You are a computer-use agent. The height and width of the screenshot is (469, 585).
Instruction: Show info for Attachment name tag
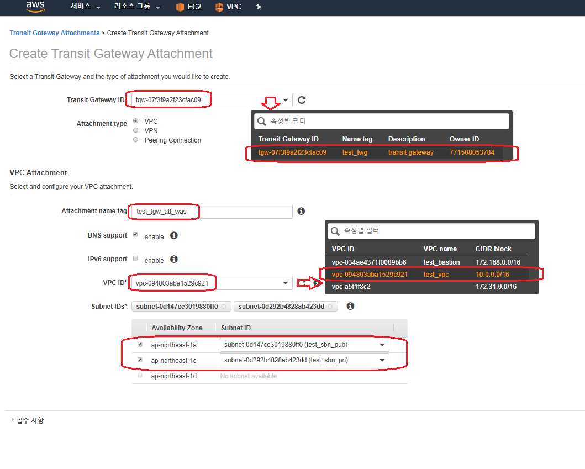click(301, 211)
